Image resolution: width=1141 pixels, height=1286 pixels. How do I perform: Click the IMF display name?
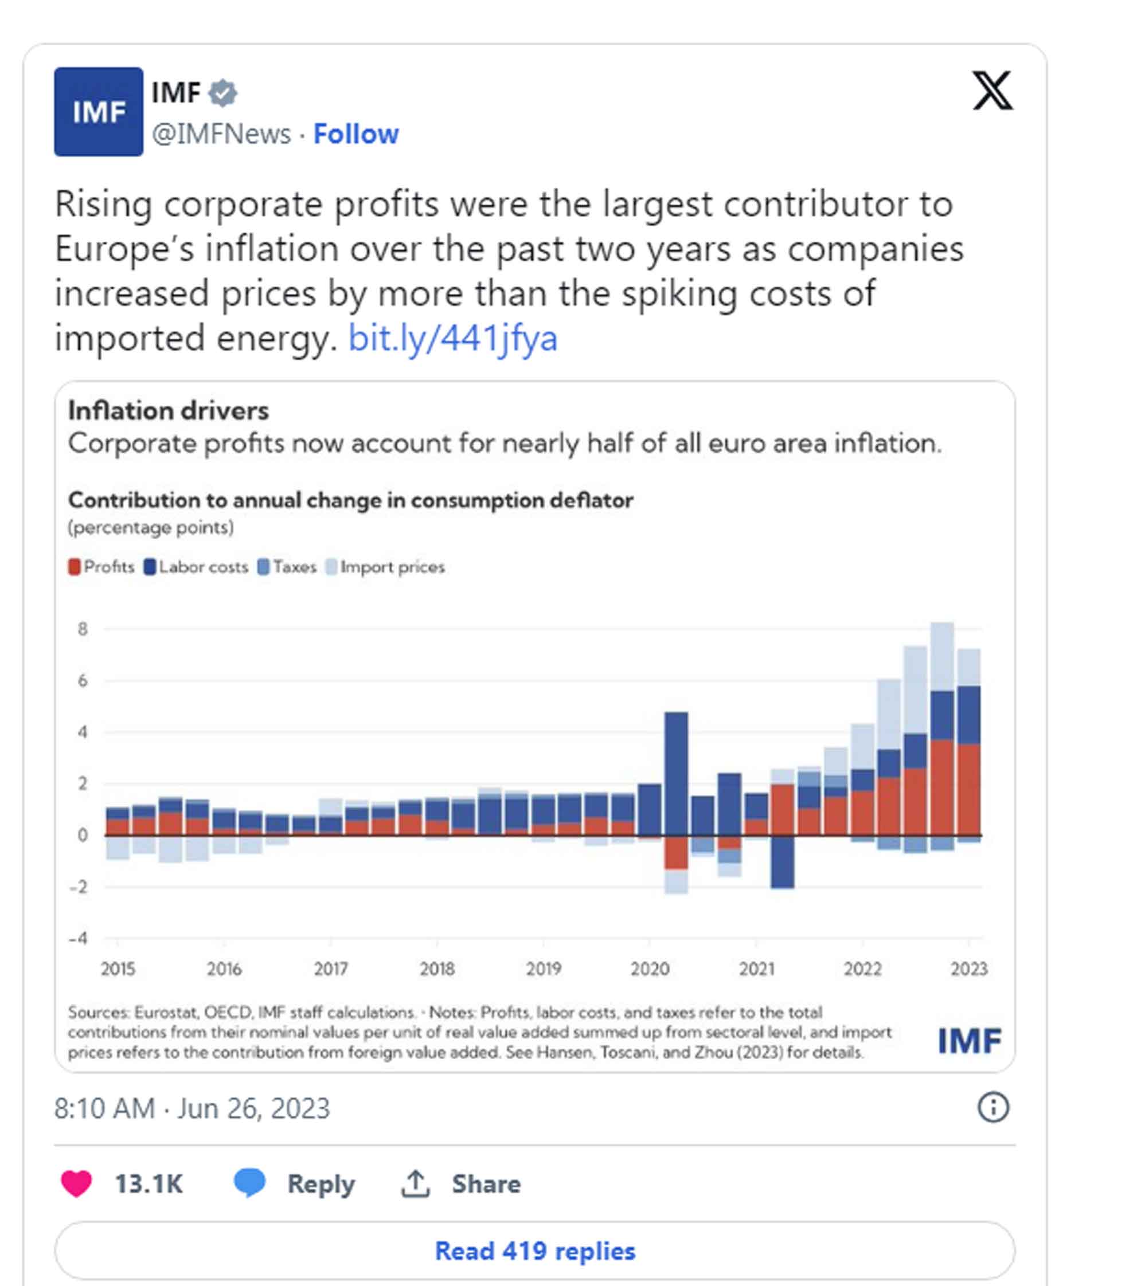pyautogui.click(x=175, y=93)
